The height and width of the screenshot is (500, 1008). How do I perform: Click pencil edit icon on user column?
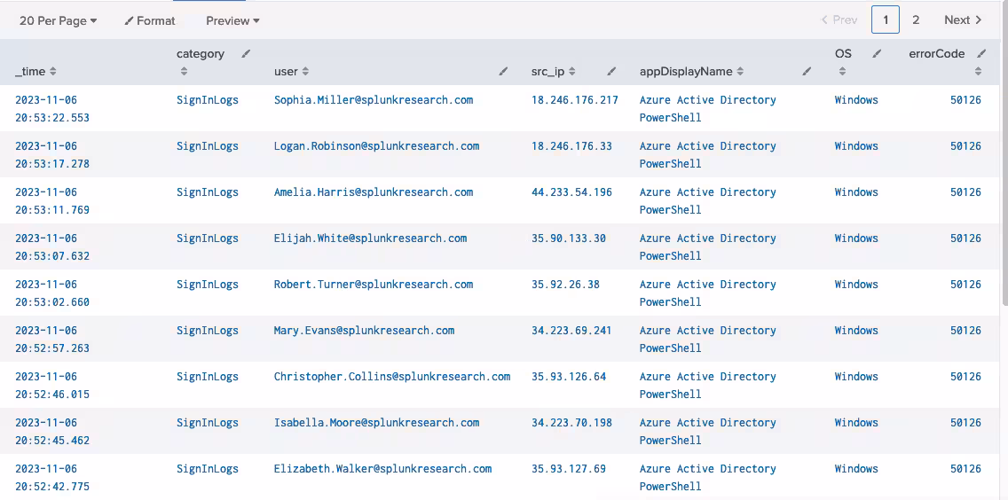coord(503,72)
